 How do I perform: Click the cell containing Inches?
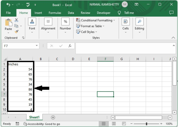tap(20, 64)
